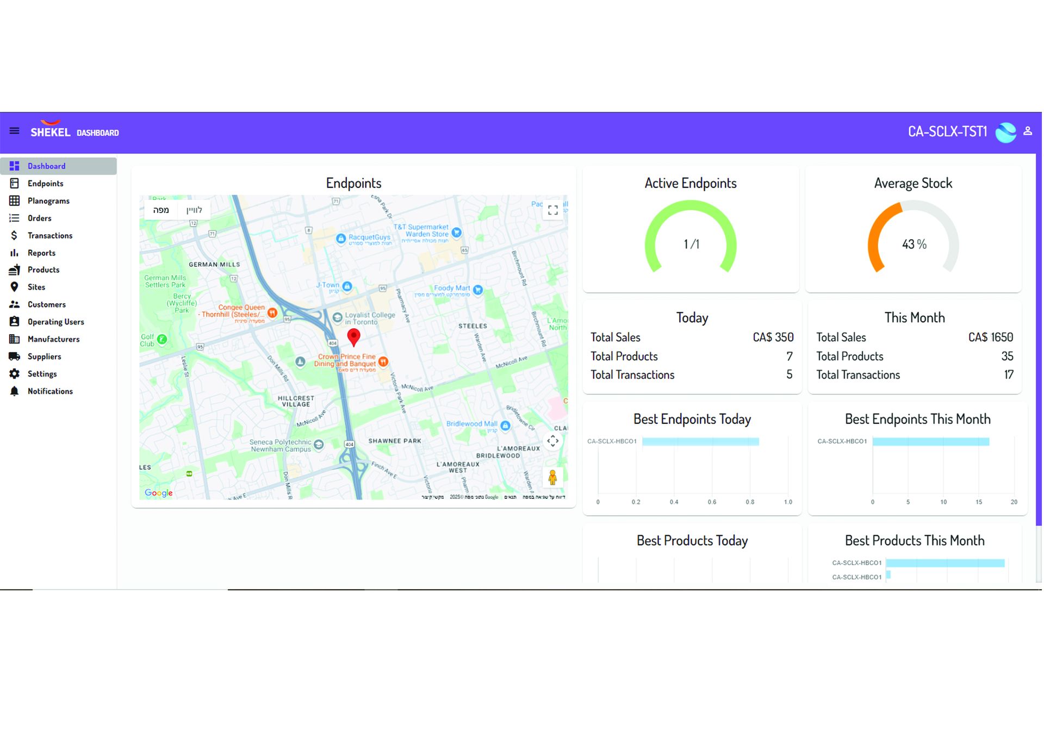Open Endpoints icon in the sidebar
This screenshot has width=1044, height=738.
coord(15,184)
